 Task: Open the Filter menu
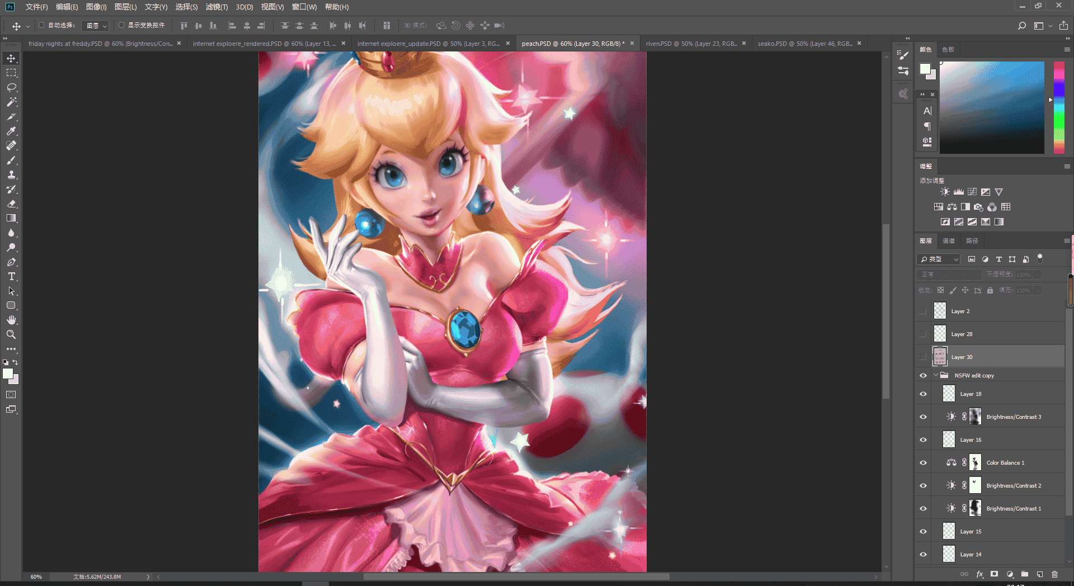coord(216,7)
